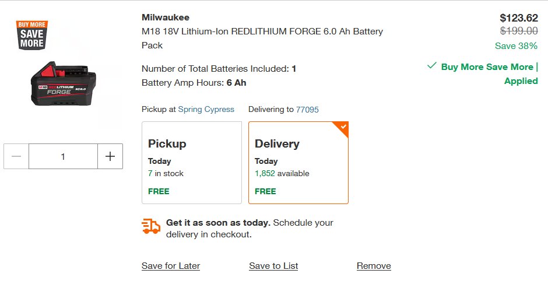Save item for later
Viewport: 548px width, 284px height.
(171, 266)
